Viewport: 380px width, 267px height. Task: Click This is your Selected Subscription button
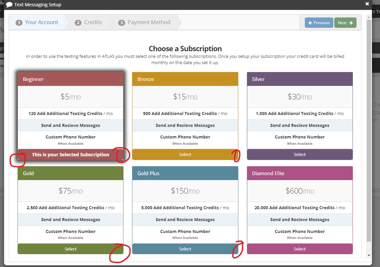coord(71,154)
